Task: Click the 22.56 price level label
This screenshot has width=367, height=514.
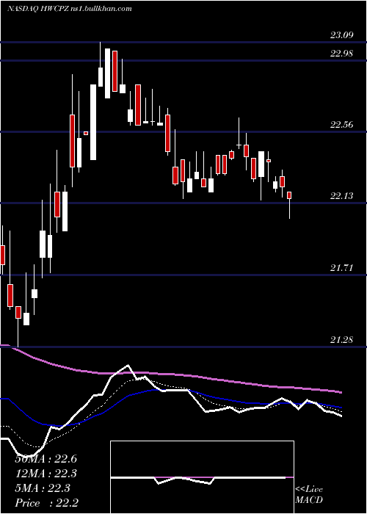Action: coord(342,124)
